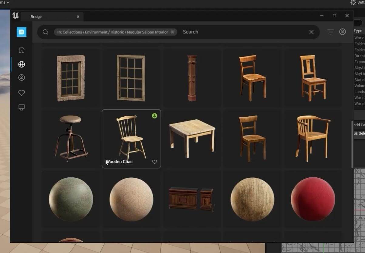This screenshot has height=253, width=365.
Task: Open the Local monitor icon in sidebar
Action: click(x=22, y=108)
